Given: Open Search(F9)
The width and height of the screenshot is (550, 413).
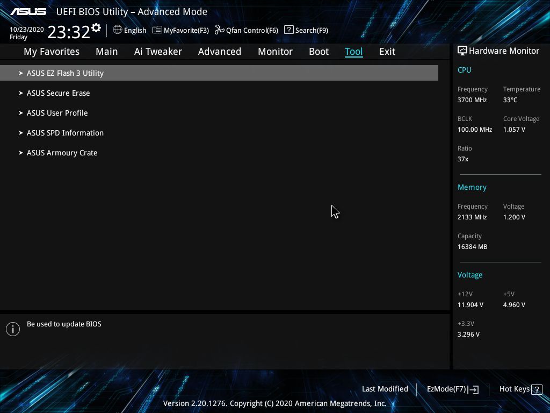Looking at the screenshot, I should point(306,30).
